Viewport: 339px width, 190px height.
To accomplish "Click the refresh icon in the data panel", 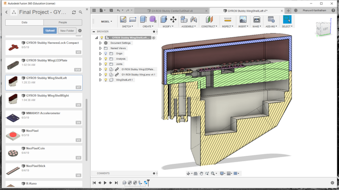I will tap(74, 12).
